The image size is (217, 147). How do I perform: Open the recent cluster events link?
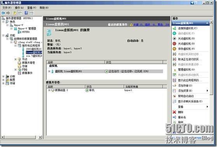151,24
